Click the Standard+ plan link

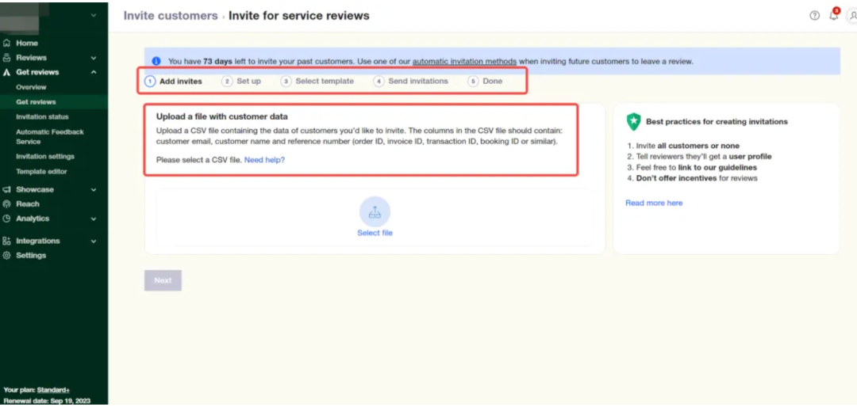(x=53, y=390)
